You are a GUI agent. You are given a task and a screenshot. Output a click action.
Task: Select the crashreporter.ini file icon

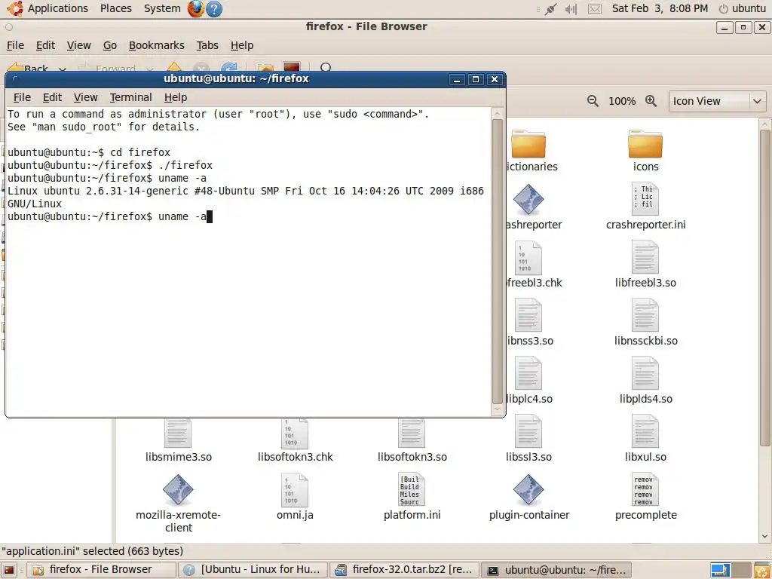click(645, 199)
